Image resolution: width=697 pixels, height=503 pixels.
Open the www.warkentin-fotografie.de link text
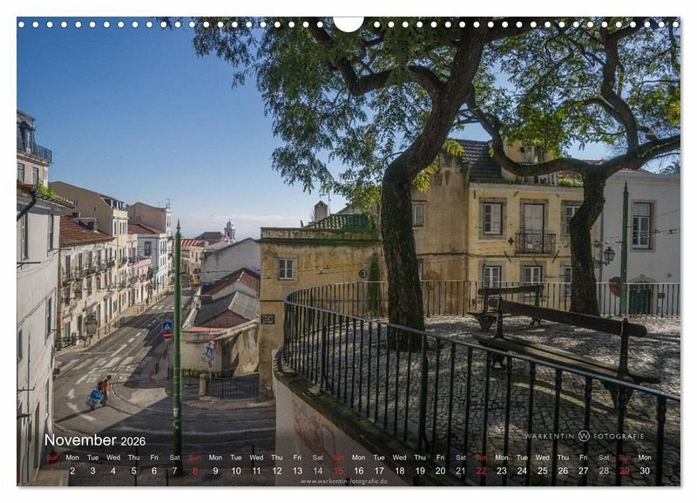tap(344, 481)
